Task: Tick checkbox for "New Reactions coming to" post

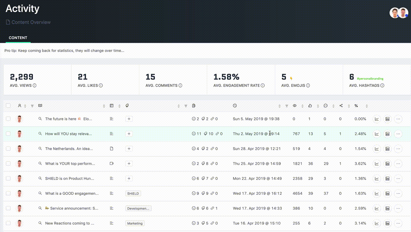Action: 8,223
